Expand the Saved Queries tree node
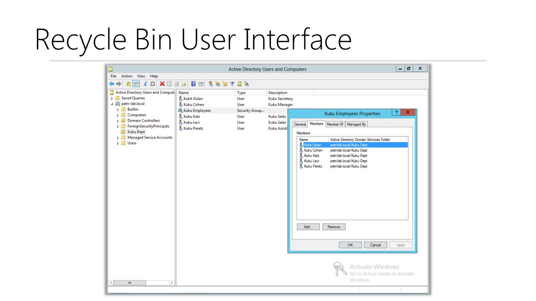This screenshot has height=301, width=536. [112, 98]
